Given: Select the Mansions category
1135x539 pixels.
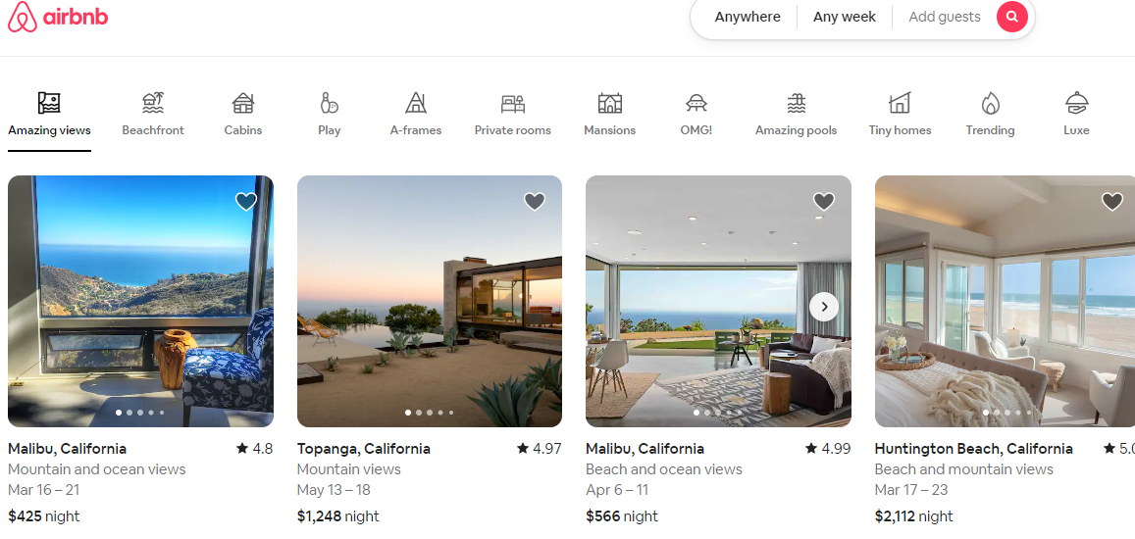Looking at the screenshot, I should (609, 115).
